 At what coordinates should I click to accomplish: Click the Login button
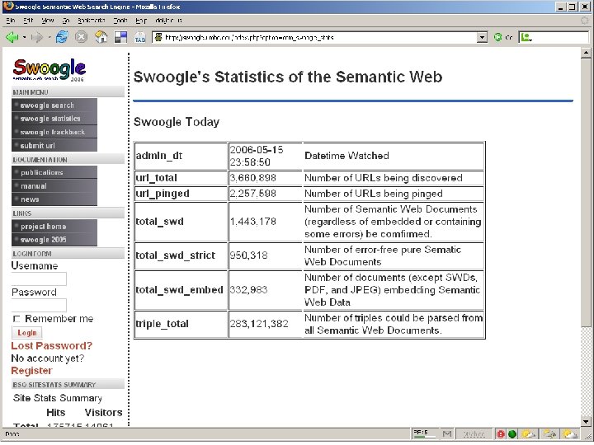point(27,333)
